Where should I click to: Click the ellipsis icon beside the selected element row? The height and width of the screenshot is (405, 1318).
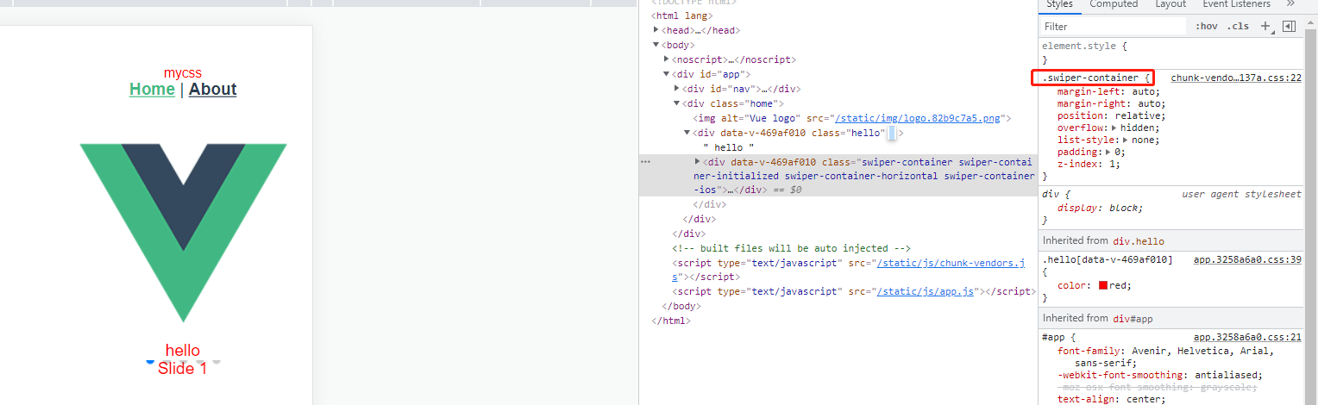click(x=645, y=161)
